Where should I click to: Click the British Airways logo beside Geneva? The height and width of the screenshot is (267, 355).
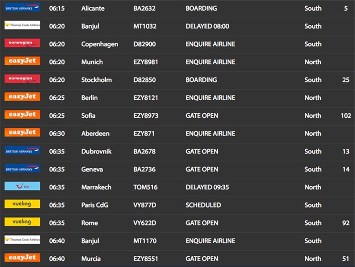point(22,169)
